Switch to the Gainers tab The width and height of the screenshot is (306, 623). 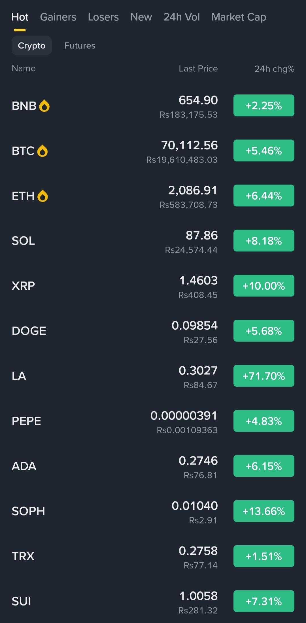(58, 17)
